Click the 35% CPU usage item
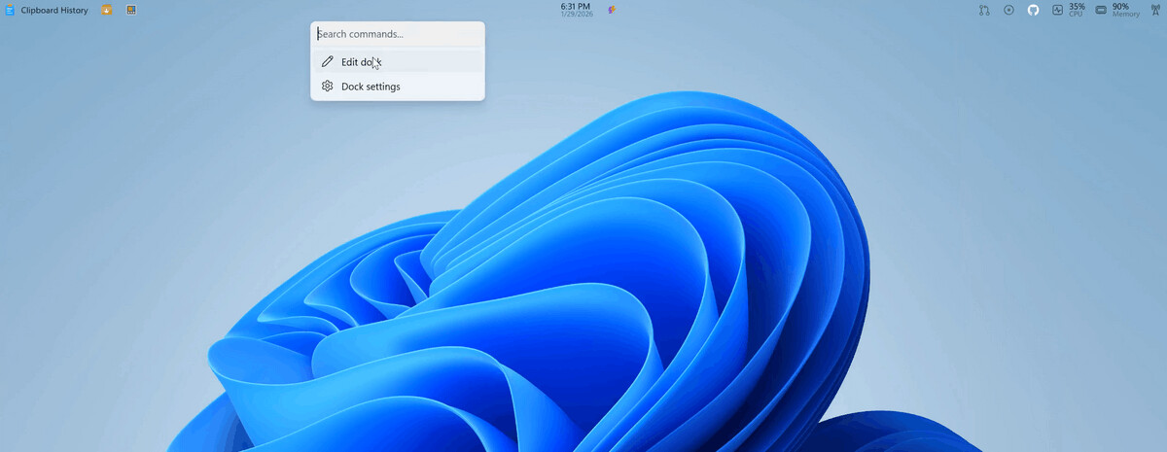 [x=1068, y=10]
